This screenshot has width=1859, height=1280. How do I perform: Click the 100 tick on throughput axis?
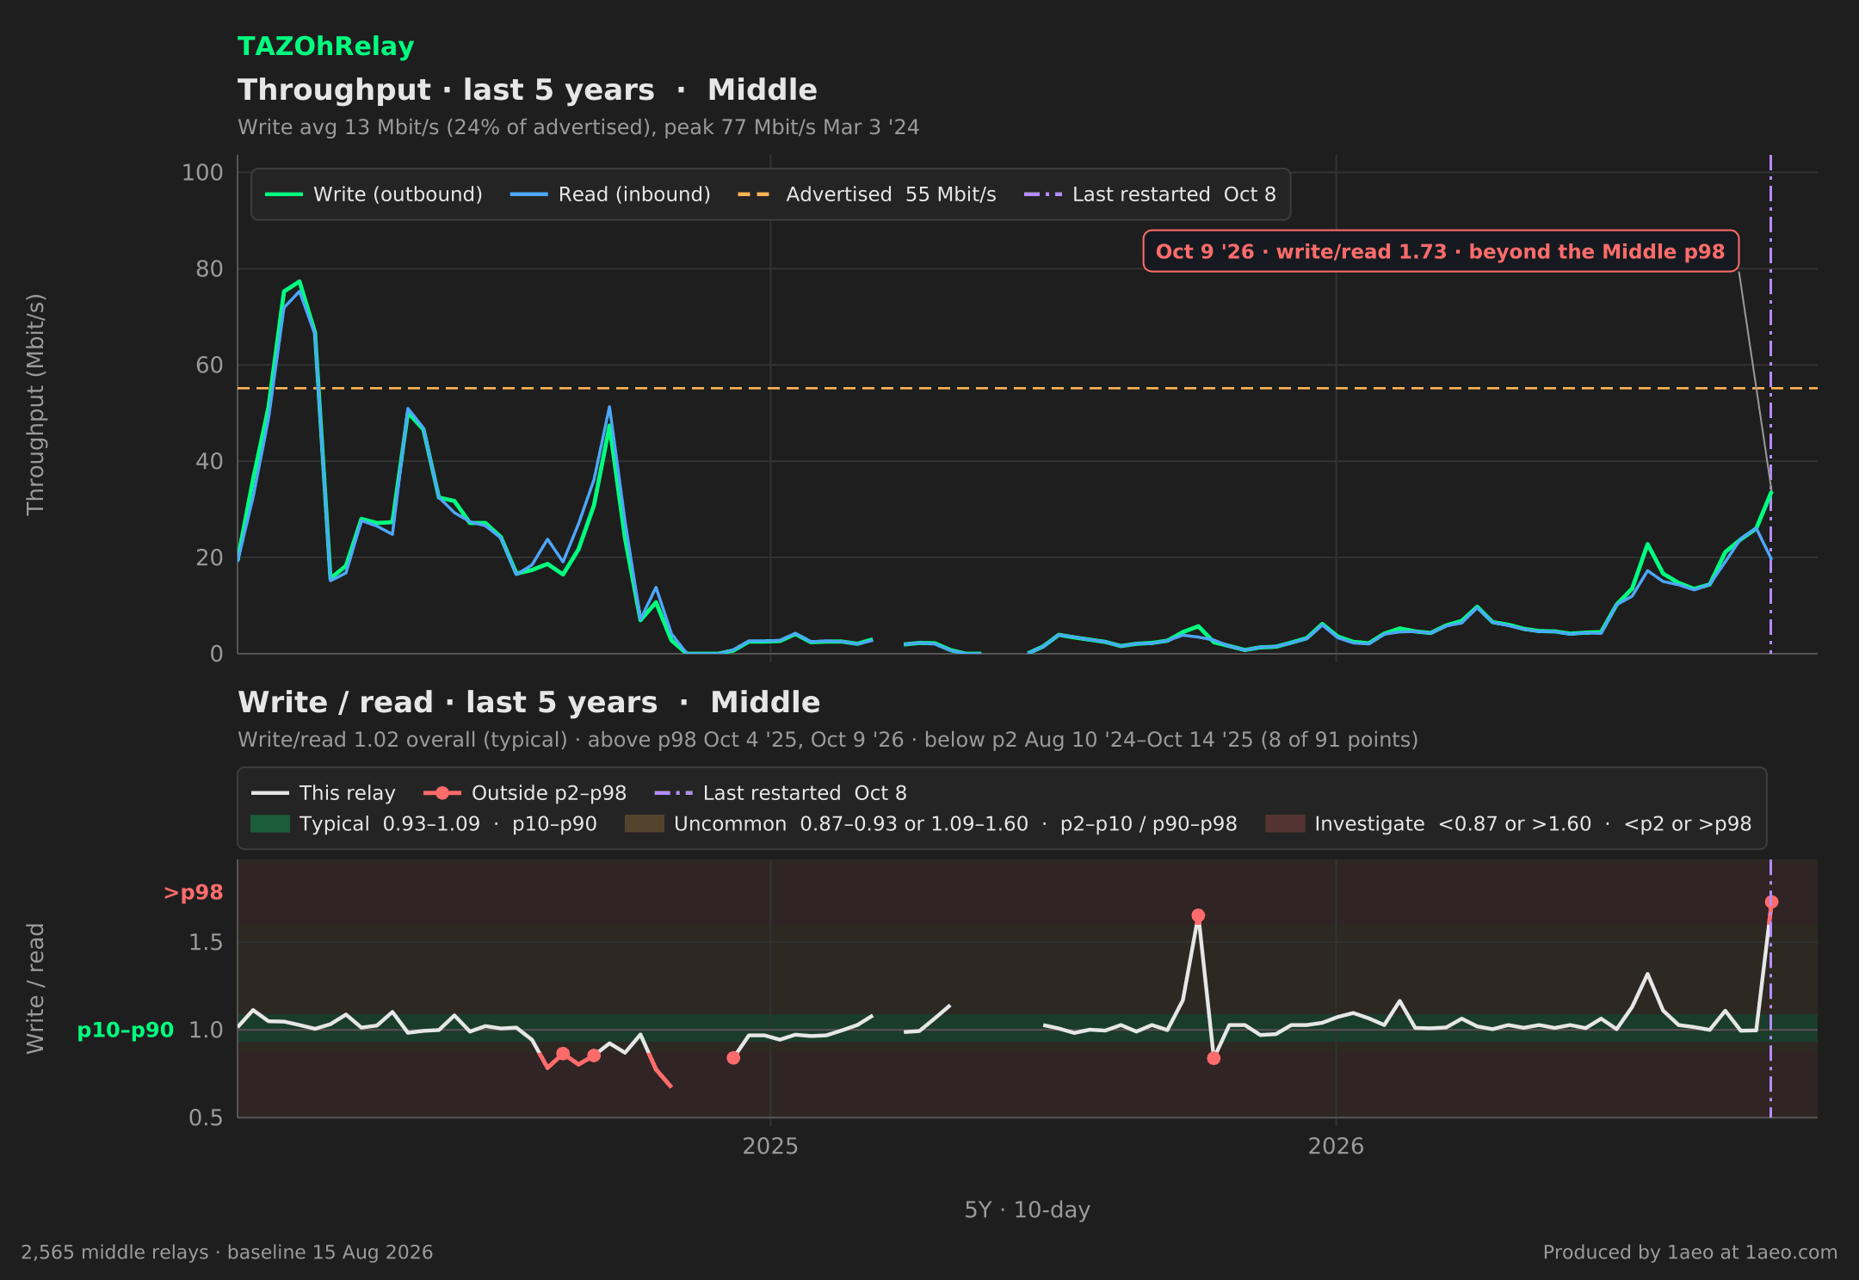point(202,172)
